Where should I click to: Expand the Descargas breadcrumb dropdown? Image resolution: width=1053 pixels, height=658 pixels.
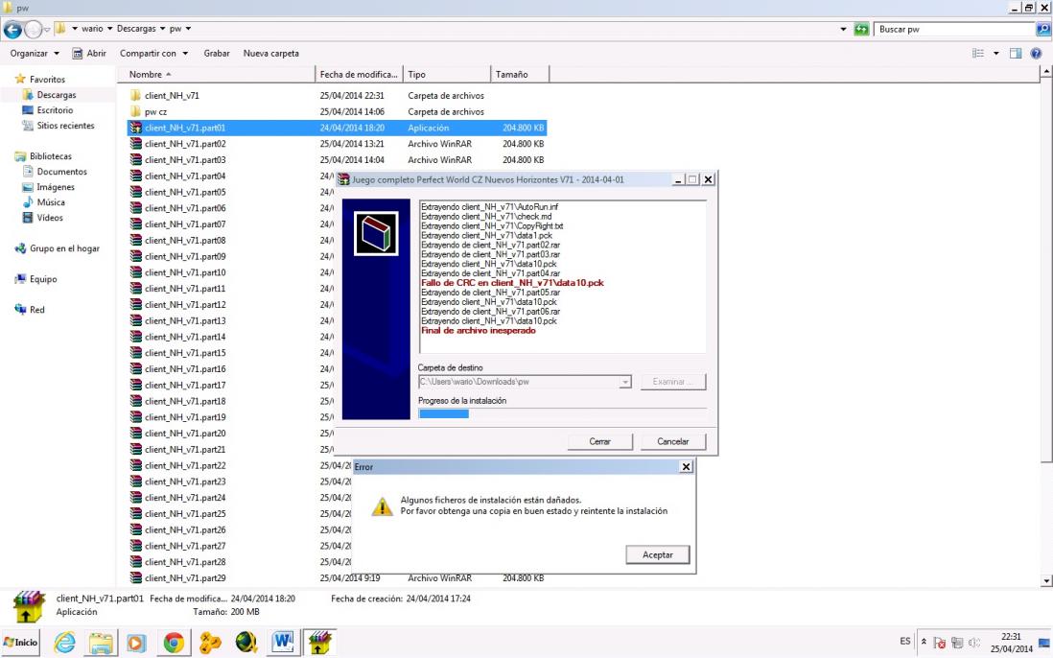[162, 29]
